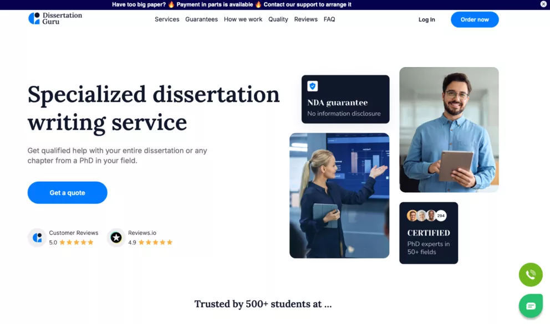Viewport: 550px width, 324px height.
Task: Dismiss the top banner with close icon
Action: click(543, 4)
